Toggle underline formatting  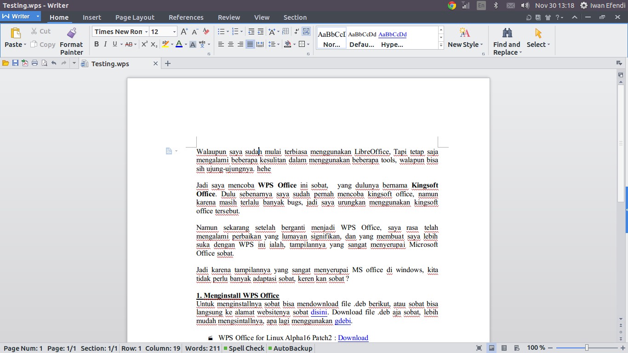[x=114, y=44]
